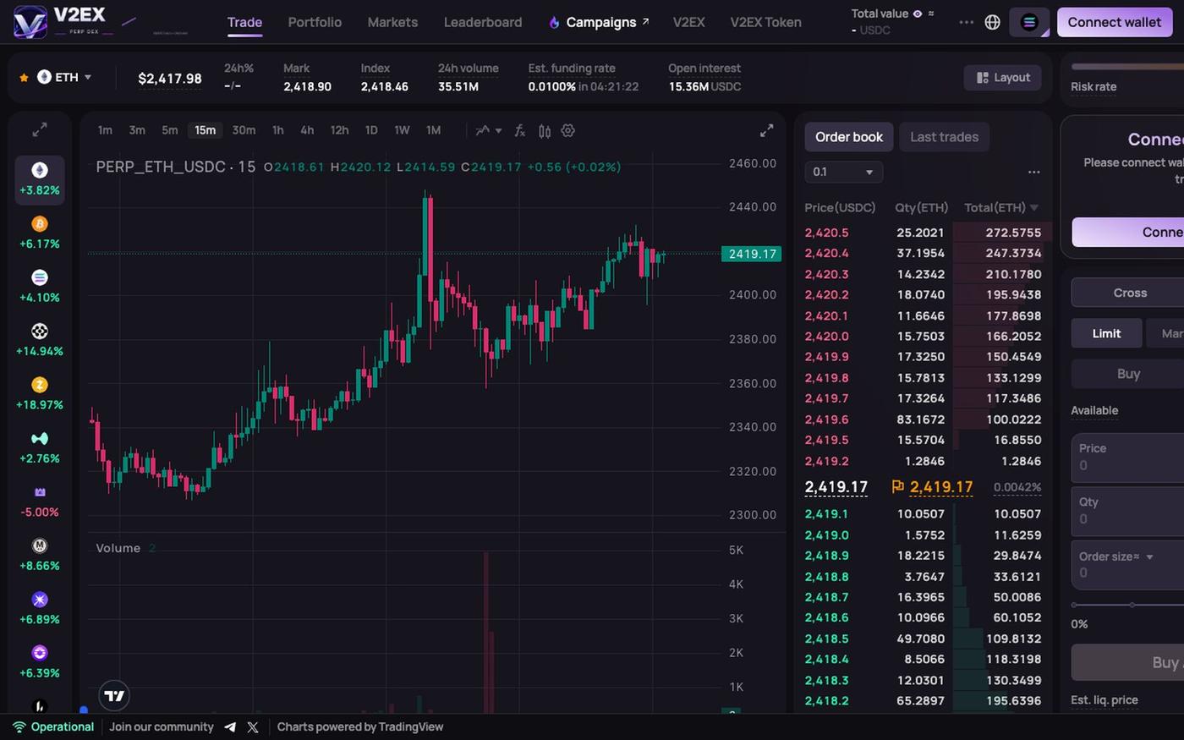
Task: Click the order size percentage slider
Action: tap(1128, 605)
